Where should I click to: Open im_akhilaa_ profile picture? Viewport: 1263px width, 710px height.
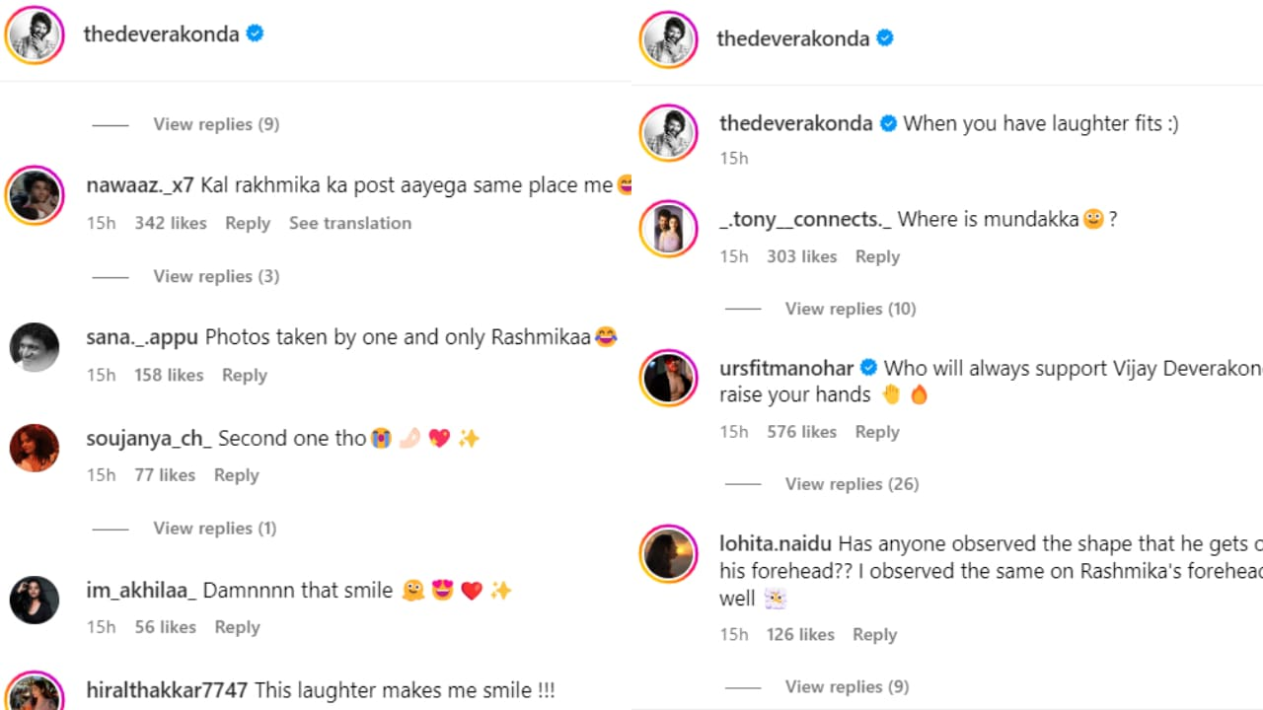36,600
